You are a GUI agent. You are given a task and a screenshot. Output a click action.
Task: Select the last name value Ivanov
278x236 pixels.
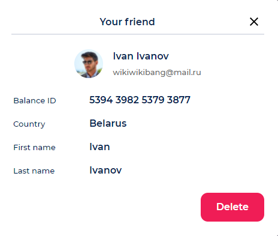(x=105, y=170)
